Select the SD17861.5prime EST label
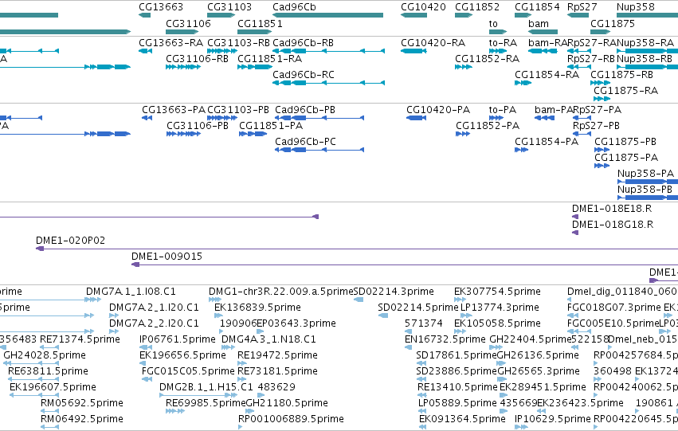The width and height of the screenshot is (678, 431). [457, 355]
